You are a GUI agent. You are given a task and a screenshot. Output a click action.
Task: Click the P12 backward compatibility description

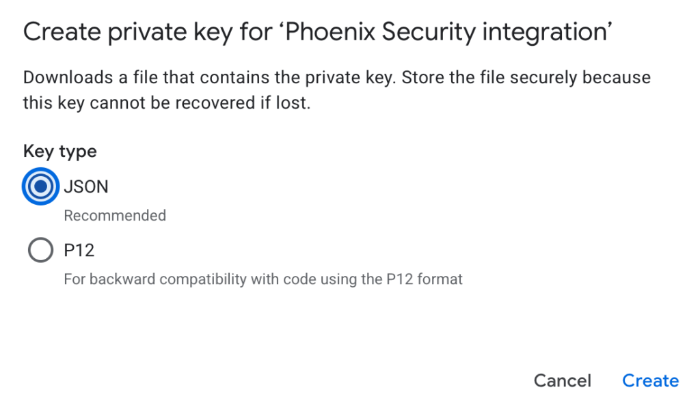[263, 279]
